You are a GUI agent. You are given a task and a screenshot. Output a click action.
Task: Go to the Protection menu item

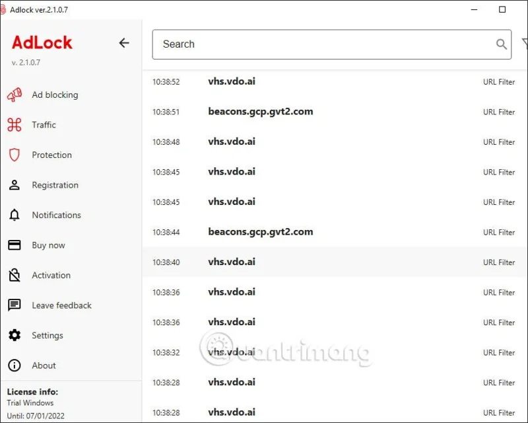pos(52,155)
